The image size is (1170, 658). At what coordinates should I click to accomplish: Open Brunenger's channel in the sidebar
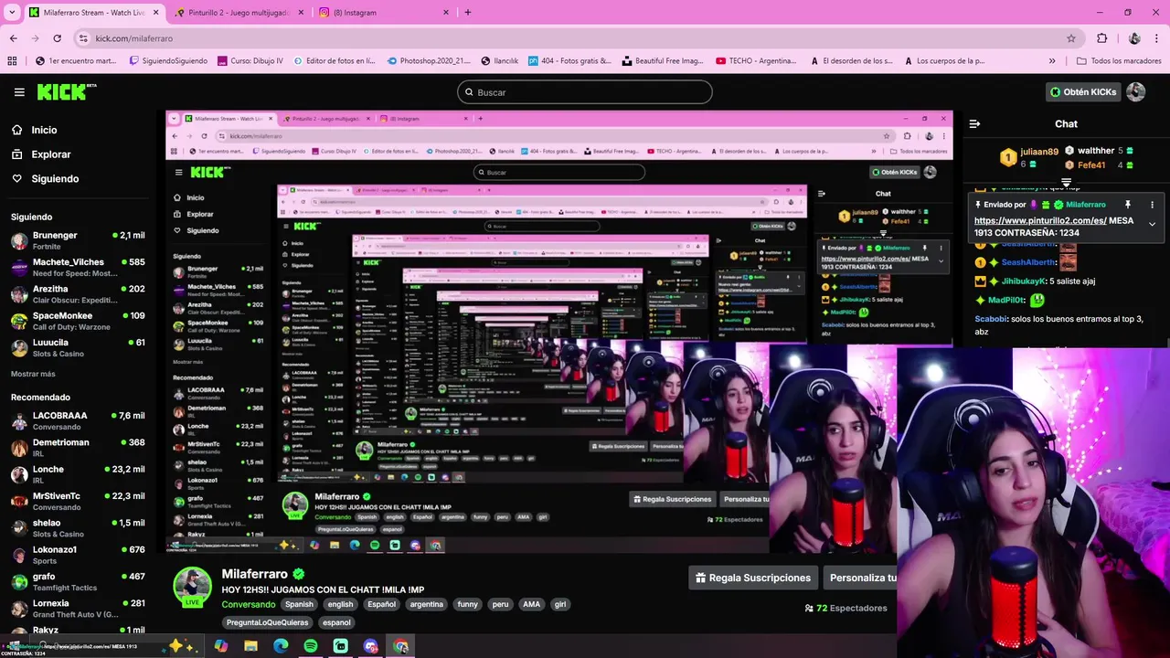pyautogui.click(x=78, y=240)
